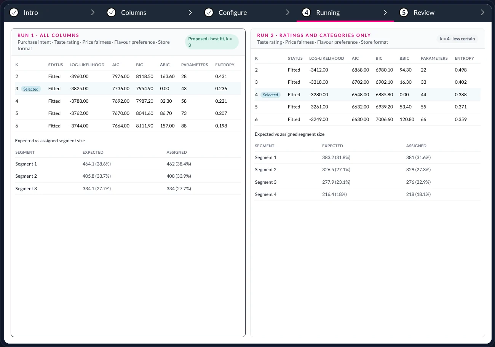Screen dimensions: 495x347
Task: Click the checkmark icon beside Columns
Action: coord(112,13)
